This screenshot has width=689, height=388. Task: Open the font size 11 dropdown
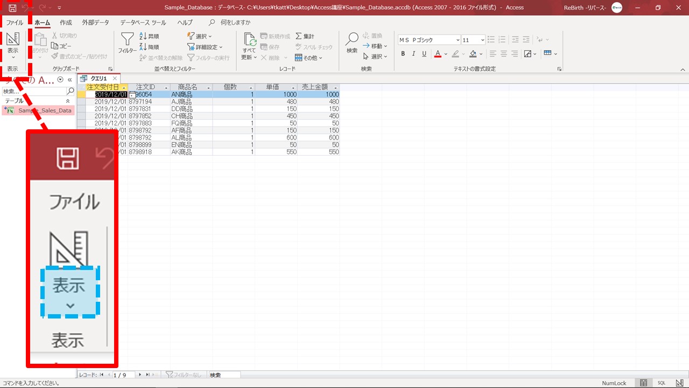click(482, 40)
